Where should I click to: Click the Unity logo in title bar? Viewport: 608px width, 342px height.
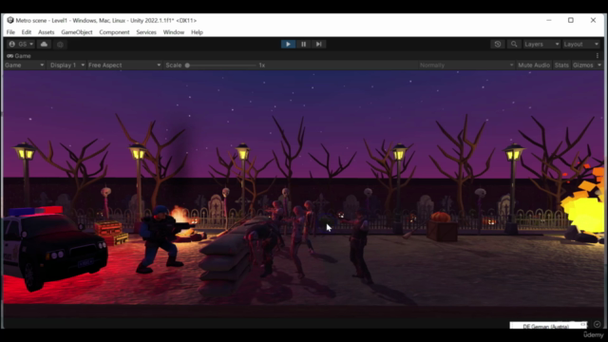pyautogui.click(x=10, y=20)
